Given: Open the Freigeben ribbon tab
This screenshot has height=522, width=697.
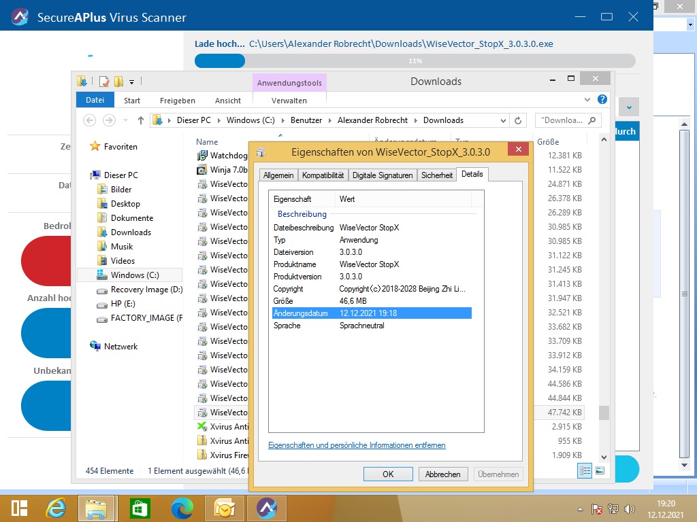Looking at the screenshot, I should pyautogui.click(x=178, y=101).
